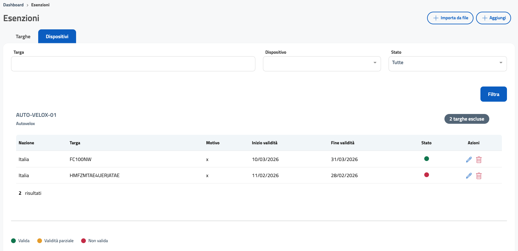This screenshot has height=251, width=518.
Task: Delete the HMFZMTAE4UERJATAE exemption row
Action: point(479,176)
